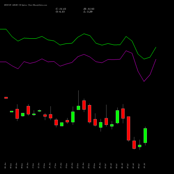
Task: Click the tall green candle for 10 Jul
Action: pyautogui.click(x=145, y=136)
